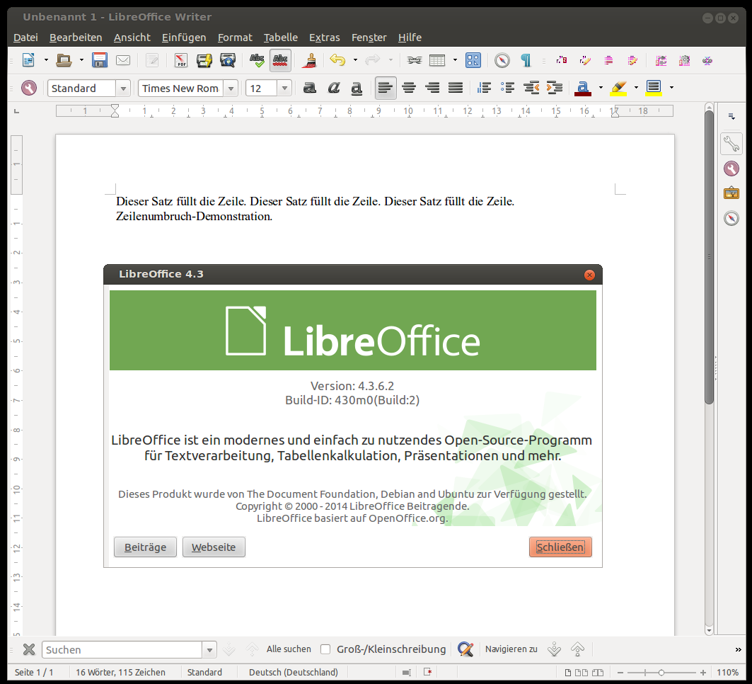Expand the background color dropdown arrow

pyautogui.click(x=671, y=88)
